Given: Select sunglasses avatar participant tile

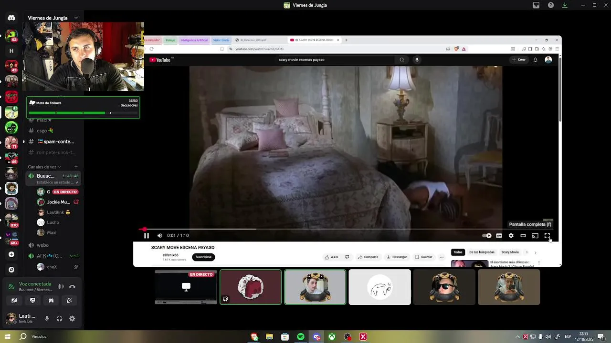Looking at the screenshot, I should pyautogui.click(x=444, y=287).
